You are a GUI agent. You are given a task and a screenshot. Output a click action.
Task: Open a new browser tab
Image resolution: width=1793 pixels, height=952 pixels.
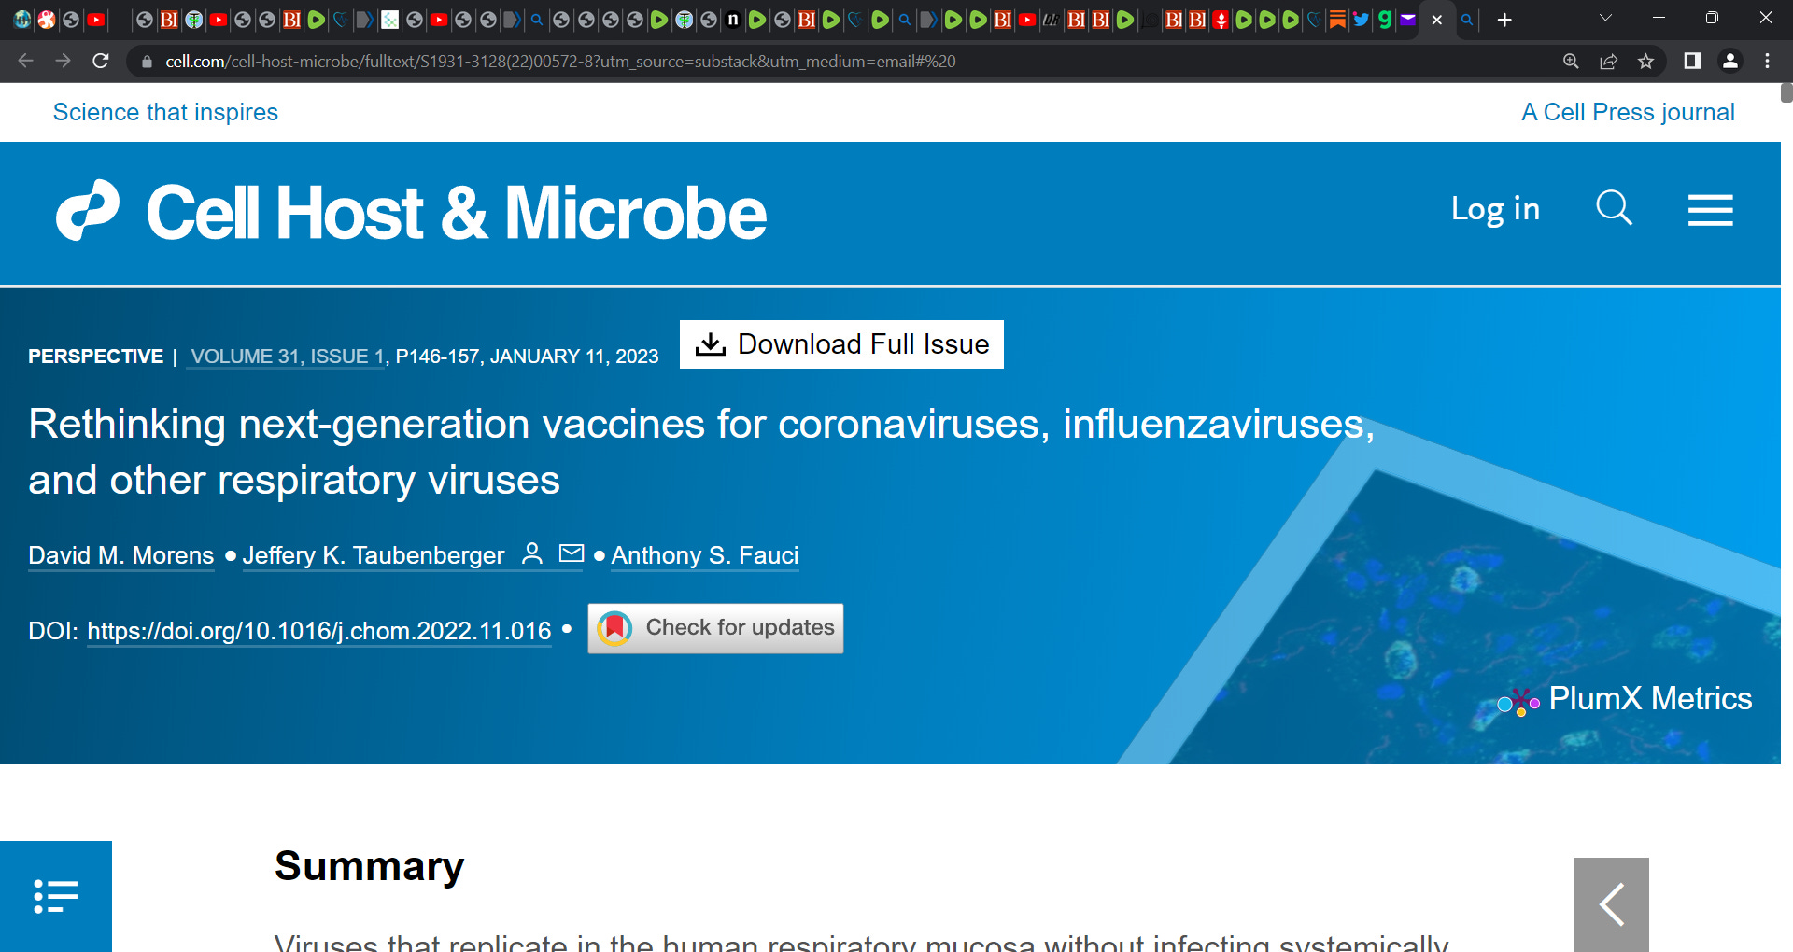point(1504,20)
